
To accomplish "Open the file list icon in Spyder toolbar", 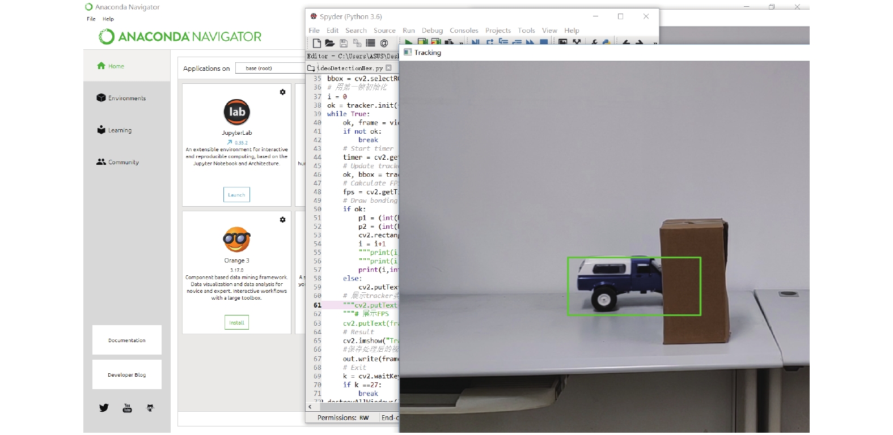I will pos(370,43).
